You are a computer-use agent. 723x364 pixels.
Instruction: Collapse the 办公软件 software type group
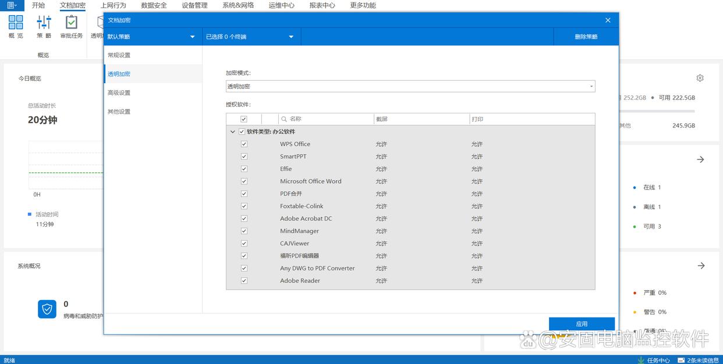[x=233, y=132]
